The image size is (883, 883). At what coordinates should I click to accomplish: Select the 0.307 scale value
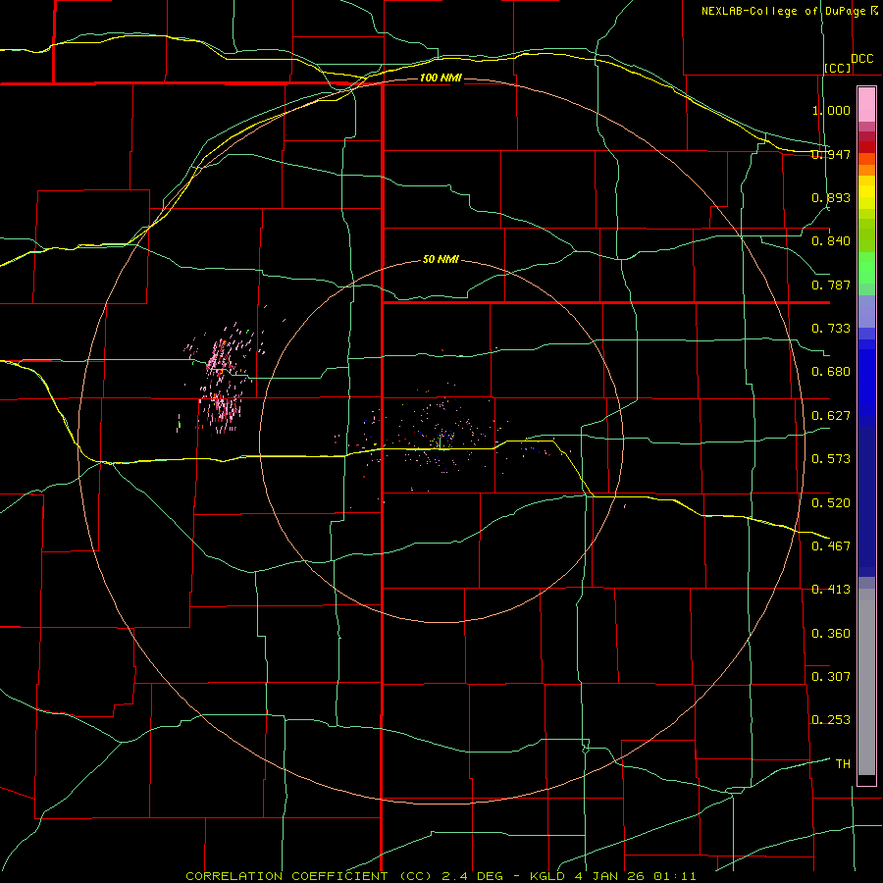[x=831, y=677]
